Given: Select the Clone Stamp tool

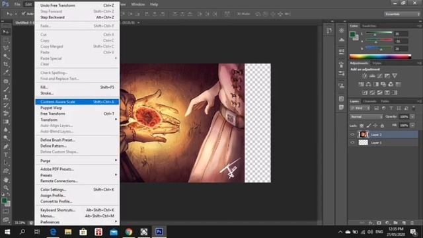Looking at the screenshot, I should (x=6, y=97).
